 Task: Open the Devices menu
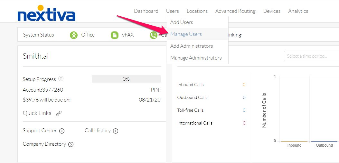(x=272, y=11)
